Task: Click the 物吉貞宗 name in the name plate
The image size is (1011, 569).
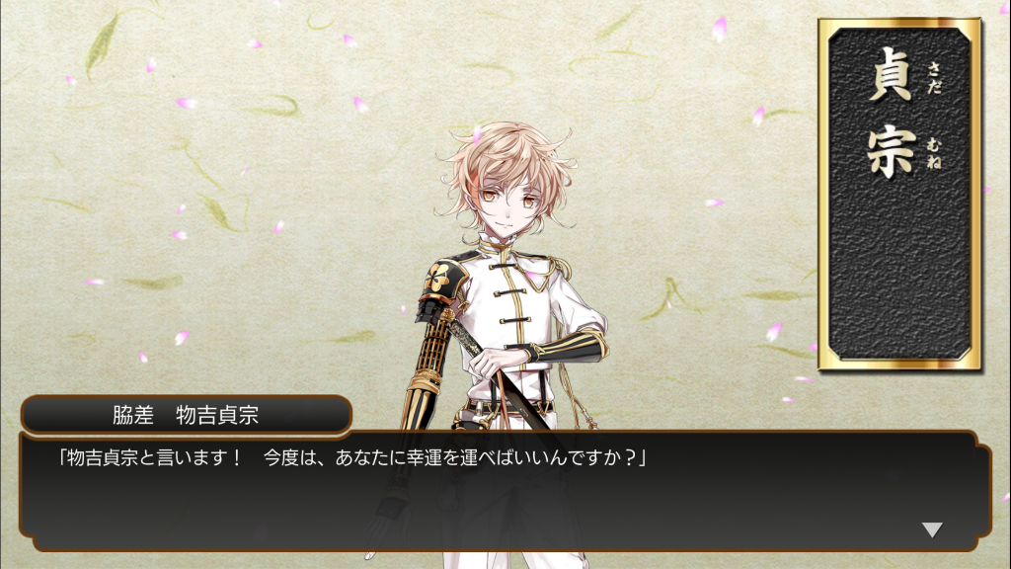Action: point(217,415)
